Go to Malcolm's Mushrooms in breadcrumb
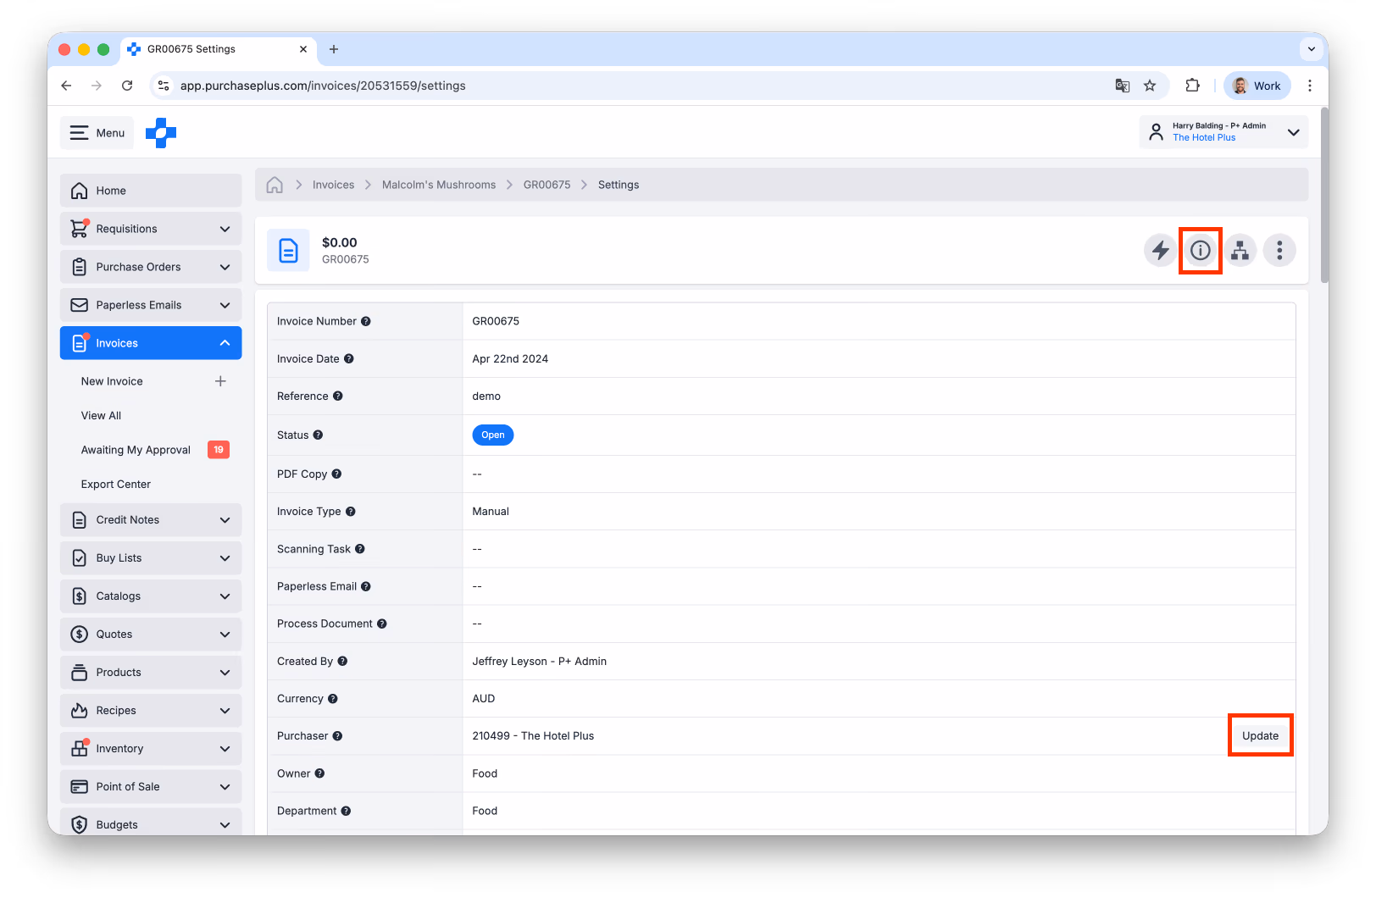The width and height of the screenshot is (1376, 898). point(439,185)
